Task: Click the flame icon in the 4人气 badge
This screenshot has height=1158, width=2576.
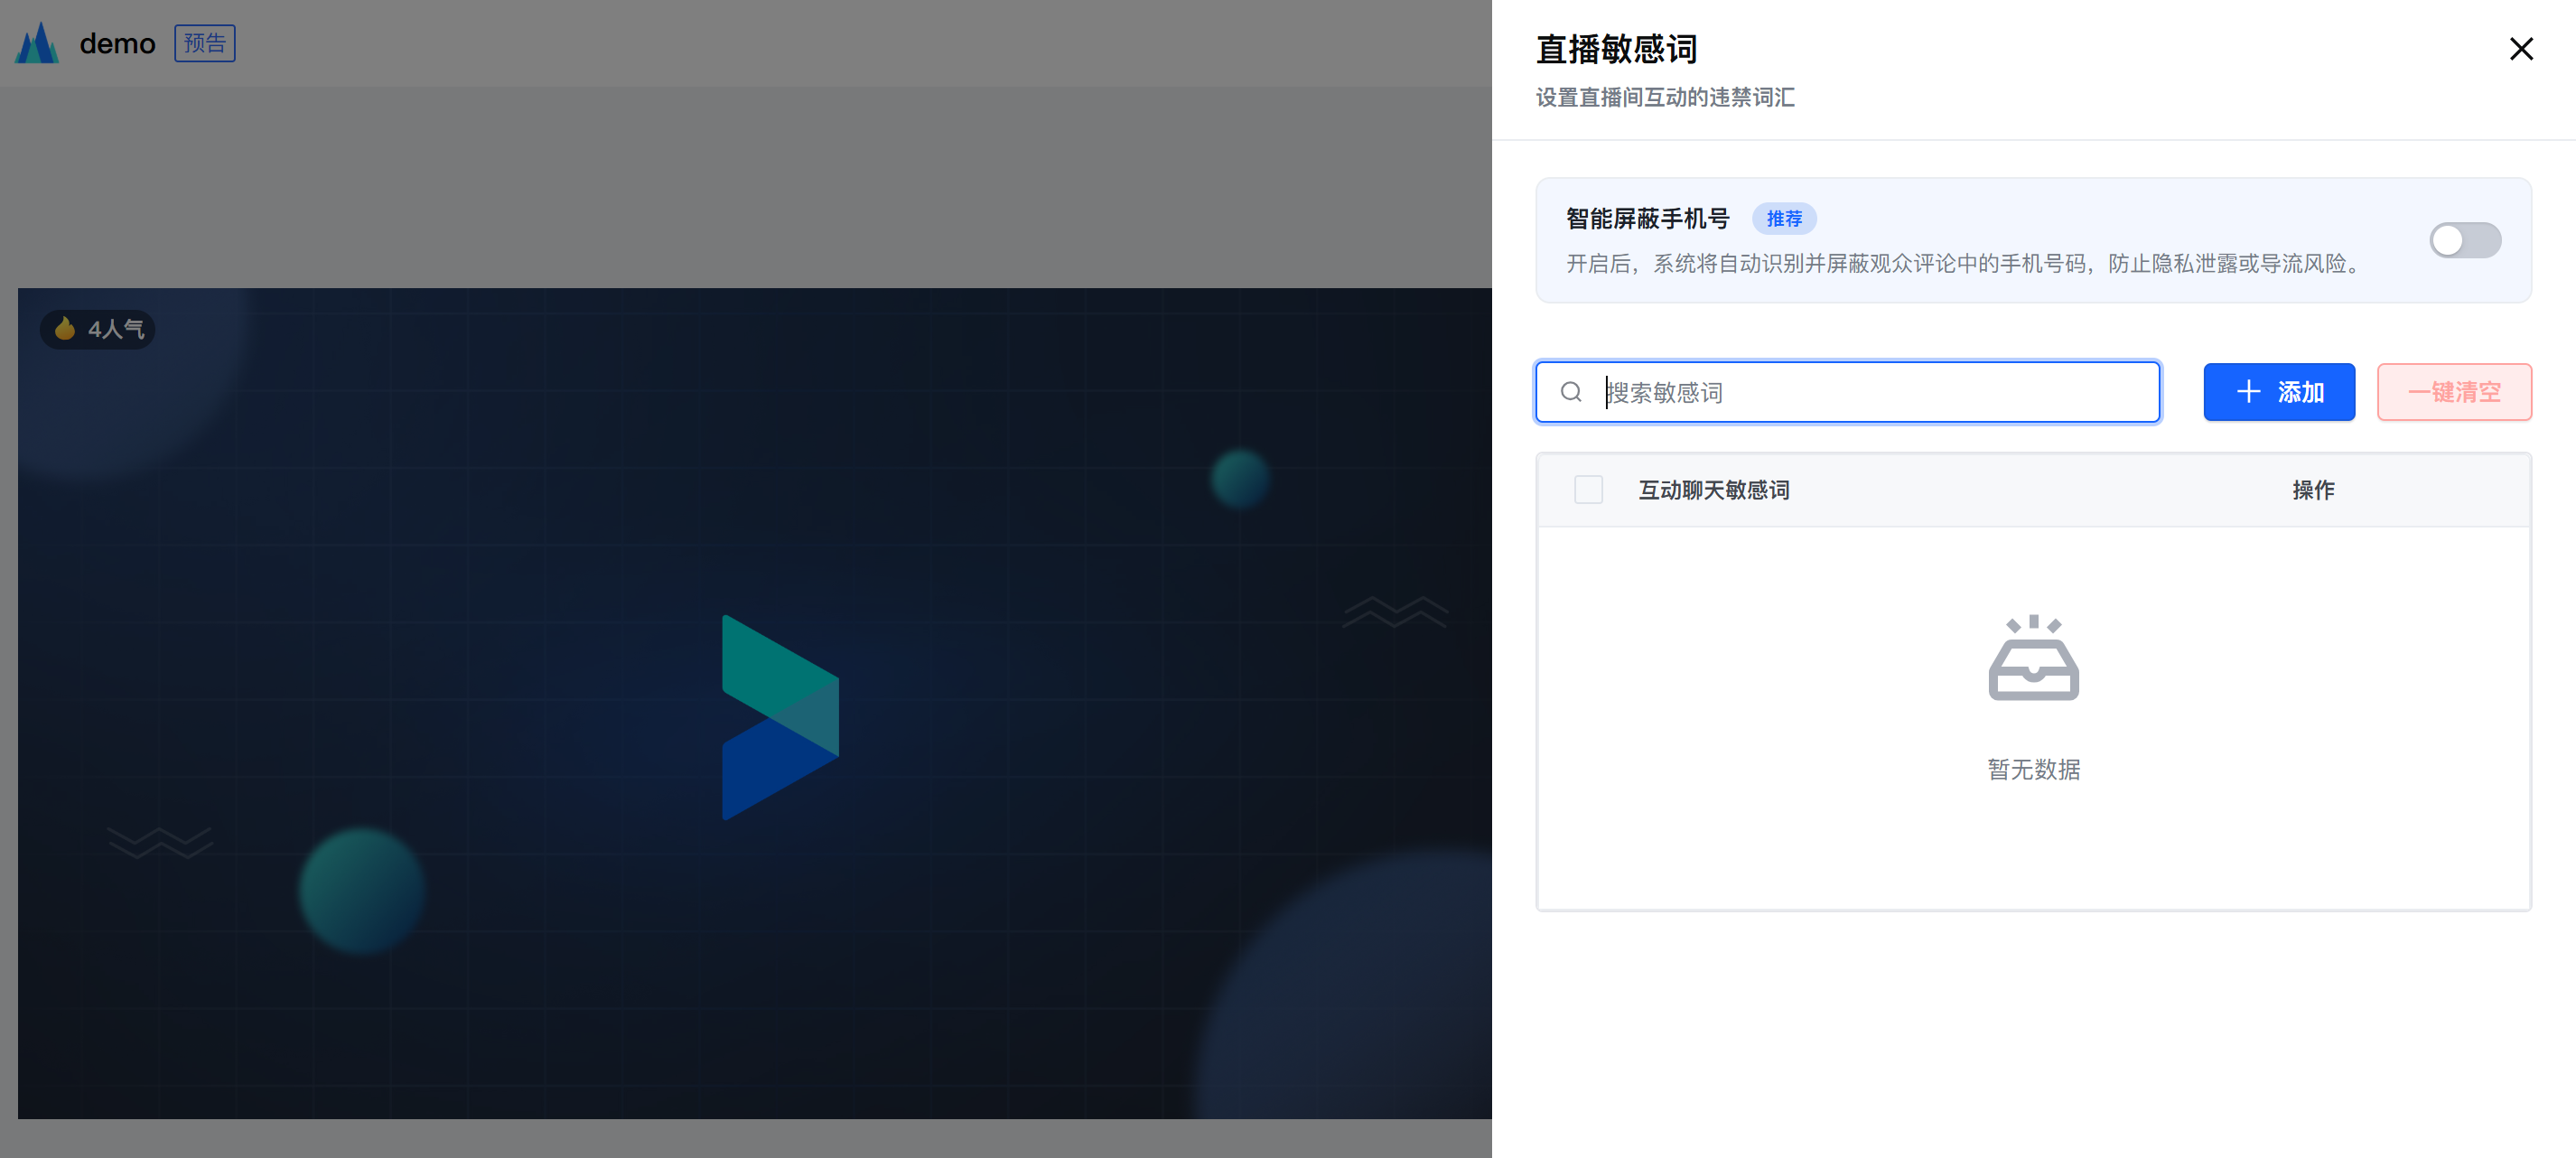Action: click(x=65, y=328)
